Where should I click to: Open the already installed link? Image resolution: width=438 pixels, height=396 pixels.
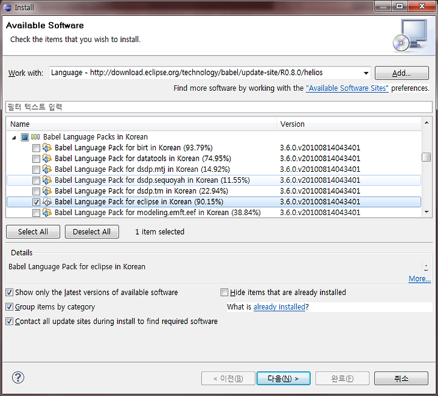pos(279,307)
